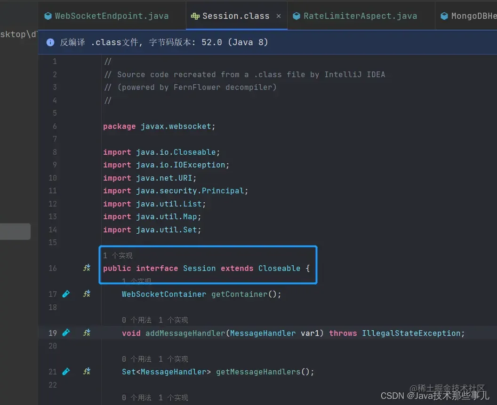
Task: Click import java.io.Closeable line
Action: 161,152
